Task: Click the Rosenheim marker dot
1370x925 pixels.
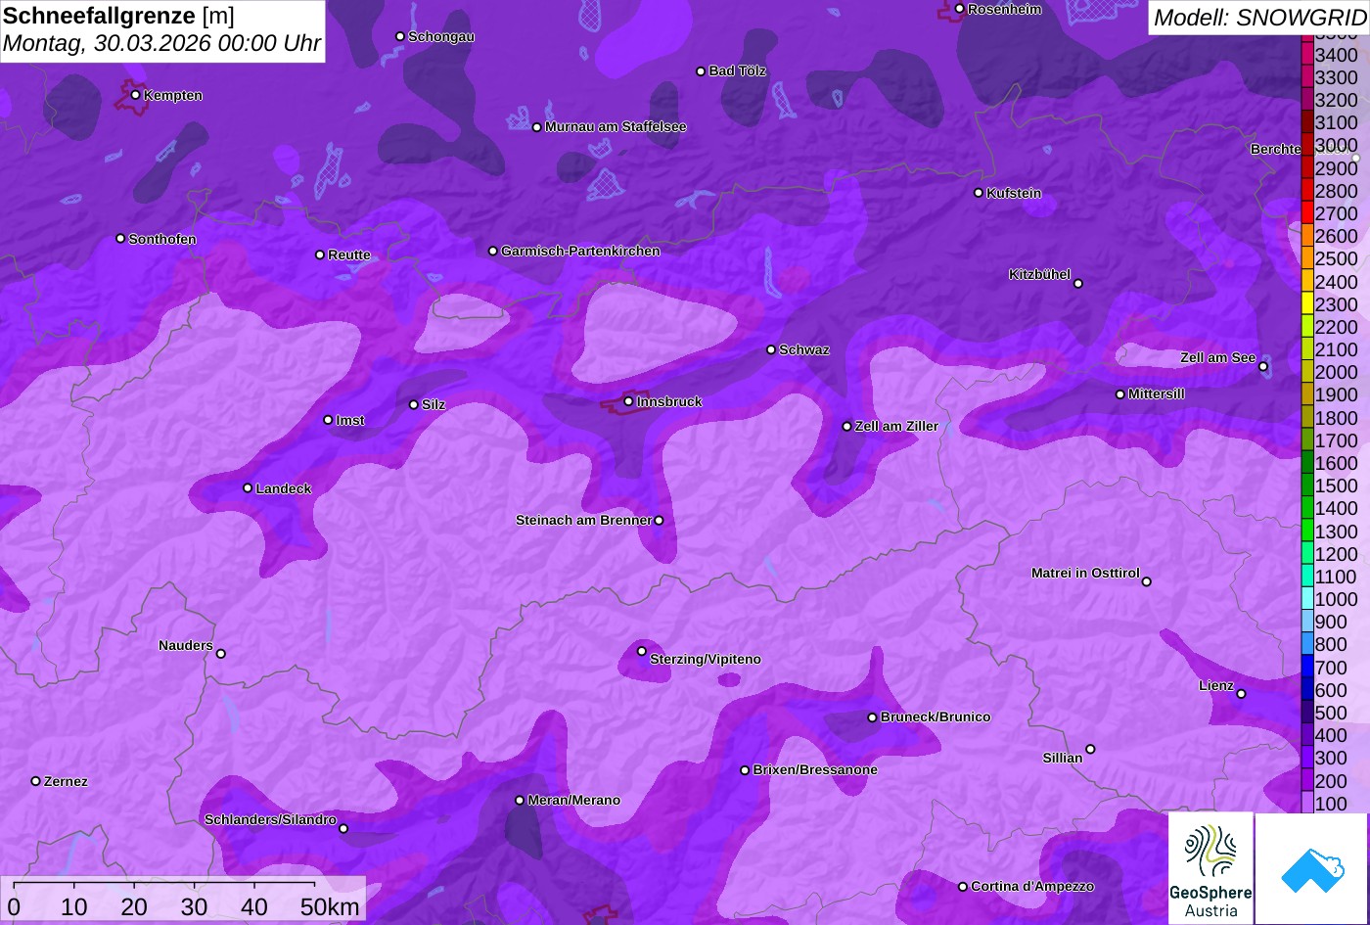Action: 959,9
